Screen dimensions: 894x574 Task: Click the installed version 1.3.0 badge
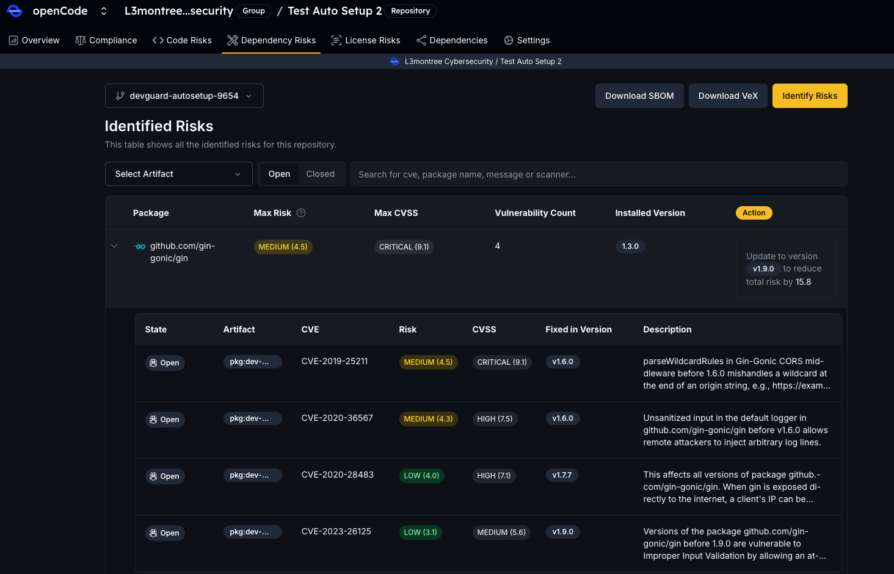tap(630, 246)
